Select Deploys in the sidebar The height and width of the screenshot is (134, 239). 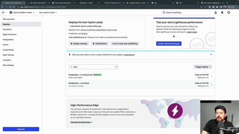pos(21,24)
